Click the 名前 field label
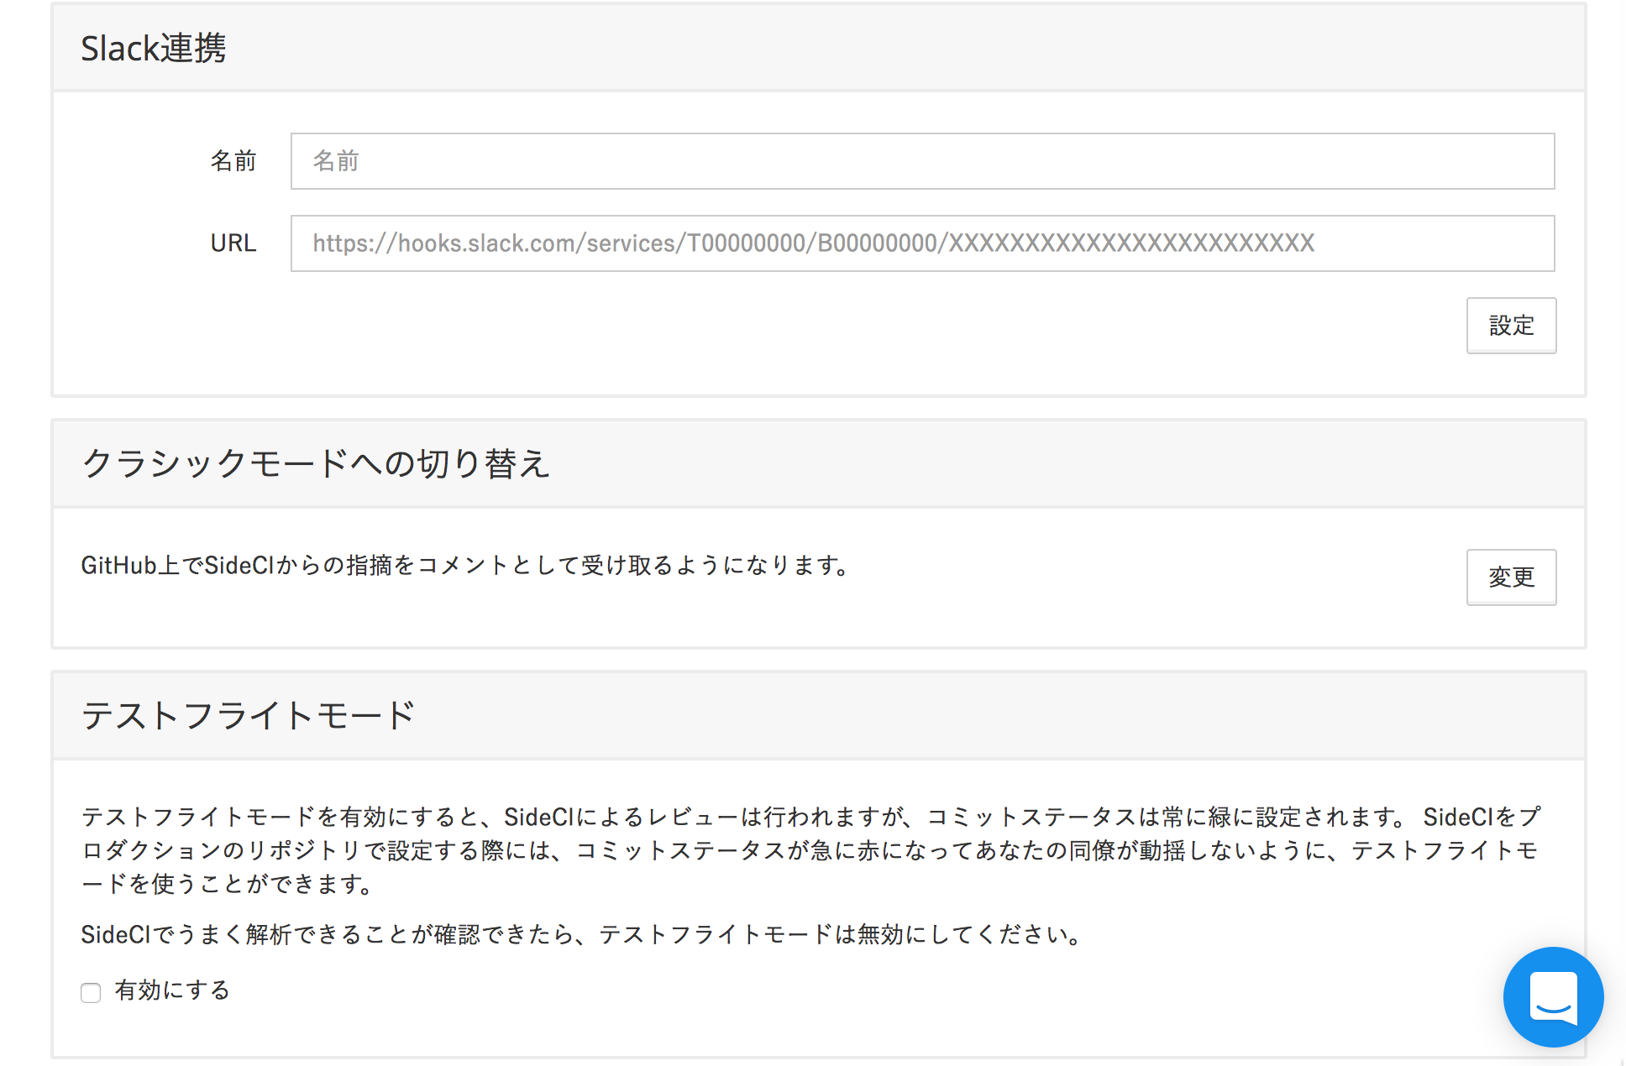This screenshot has height=1066, width=1626. pos(233,161)
